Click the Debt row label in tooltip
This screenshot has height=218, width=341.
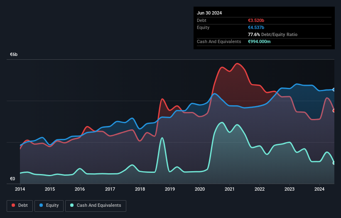[201, 20]
